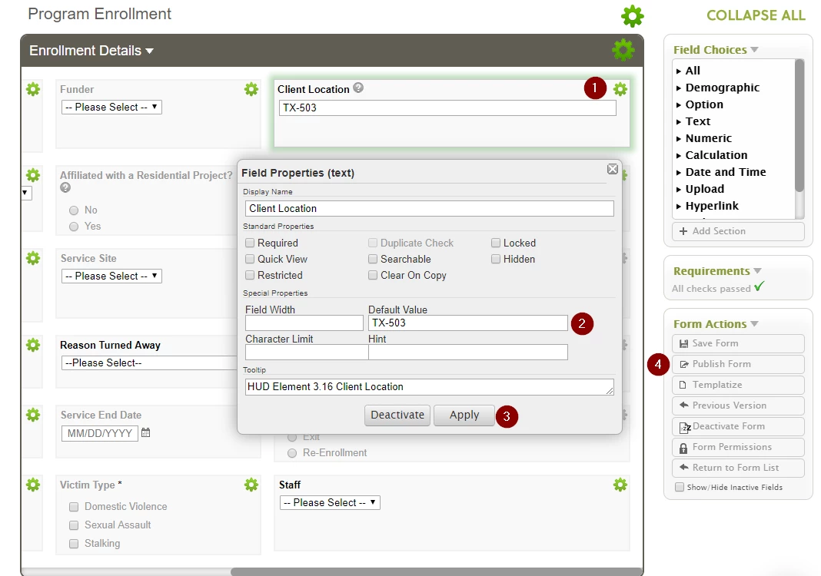Click the row gear icon left of the Reason Turned Away field
The width and height of the screenshot is (821, 576).
[x=33, y=346]
